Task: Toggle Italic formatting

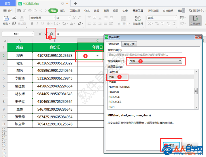Action: (37, 24)
